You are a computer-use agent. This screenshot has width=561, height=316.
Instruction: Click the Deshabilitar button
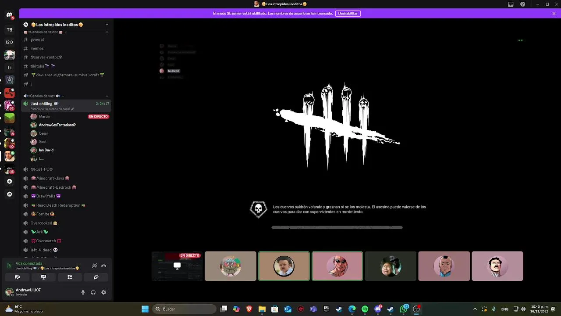[x=348, y=14]
